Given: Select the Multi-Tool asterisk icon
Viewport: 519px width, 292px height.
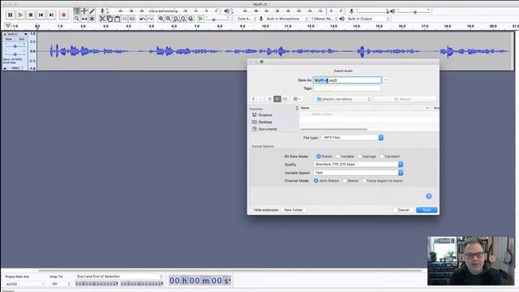Looking at the screenshot, I should click(x=92, y=19).
